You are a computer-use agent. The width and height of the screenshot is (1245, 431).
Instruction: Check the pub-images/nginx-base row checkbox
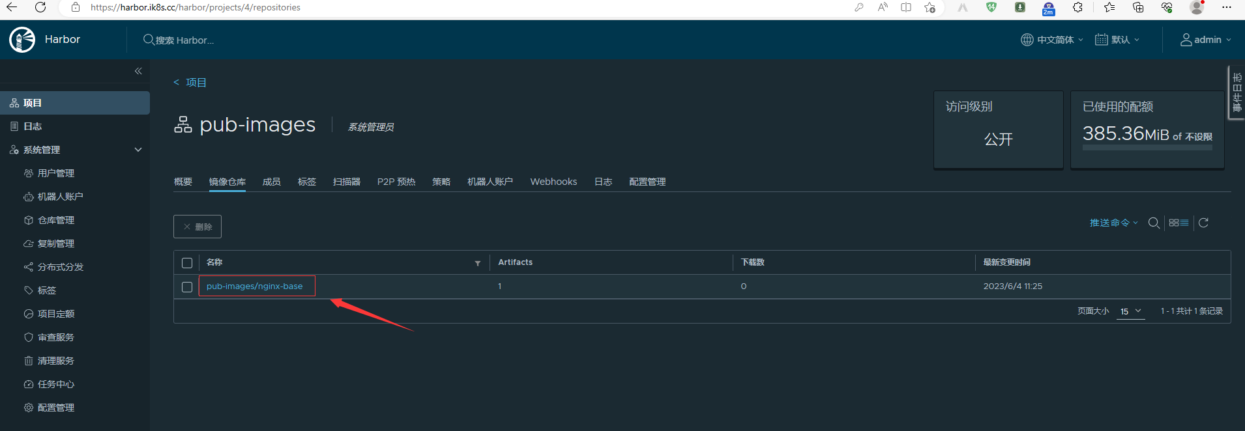(x=187, y=287)
